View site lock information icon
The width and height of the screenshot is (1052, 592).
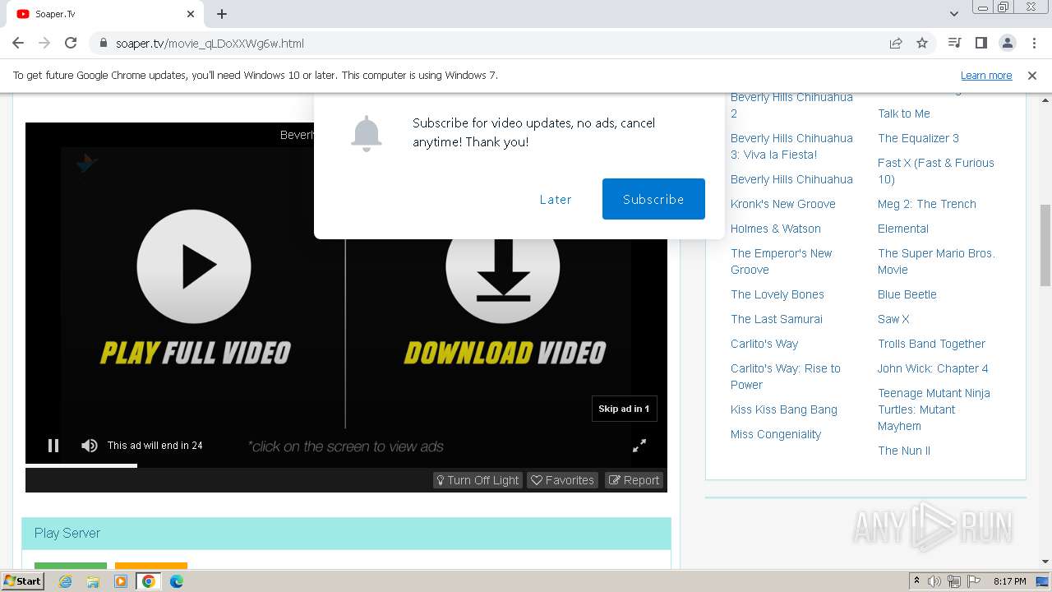pos(104,44)
